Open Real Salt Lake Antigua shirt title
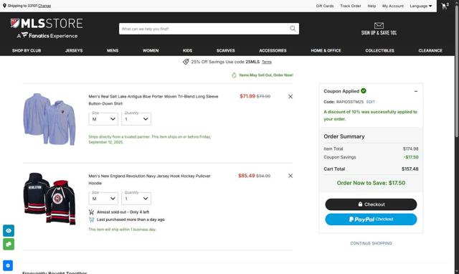Image resolution: width=459 pixels, height=274 pixels. tap(153, 100)
